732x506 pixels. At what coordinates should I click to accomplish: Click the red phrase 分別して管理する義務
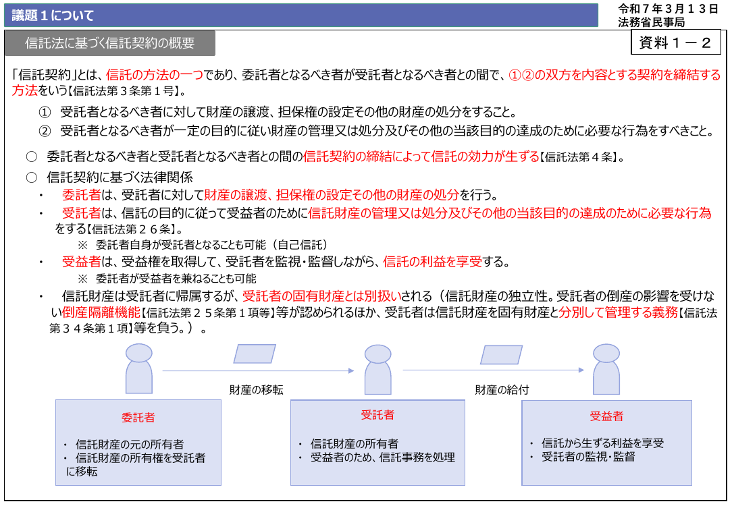[618, 312]
